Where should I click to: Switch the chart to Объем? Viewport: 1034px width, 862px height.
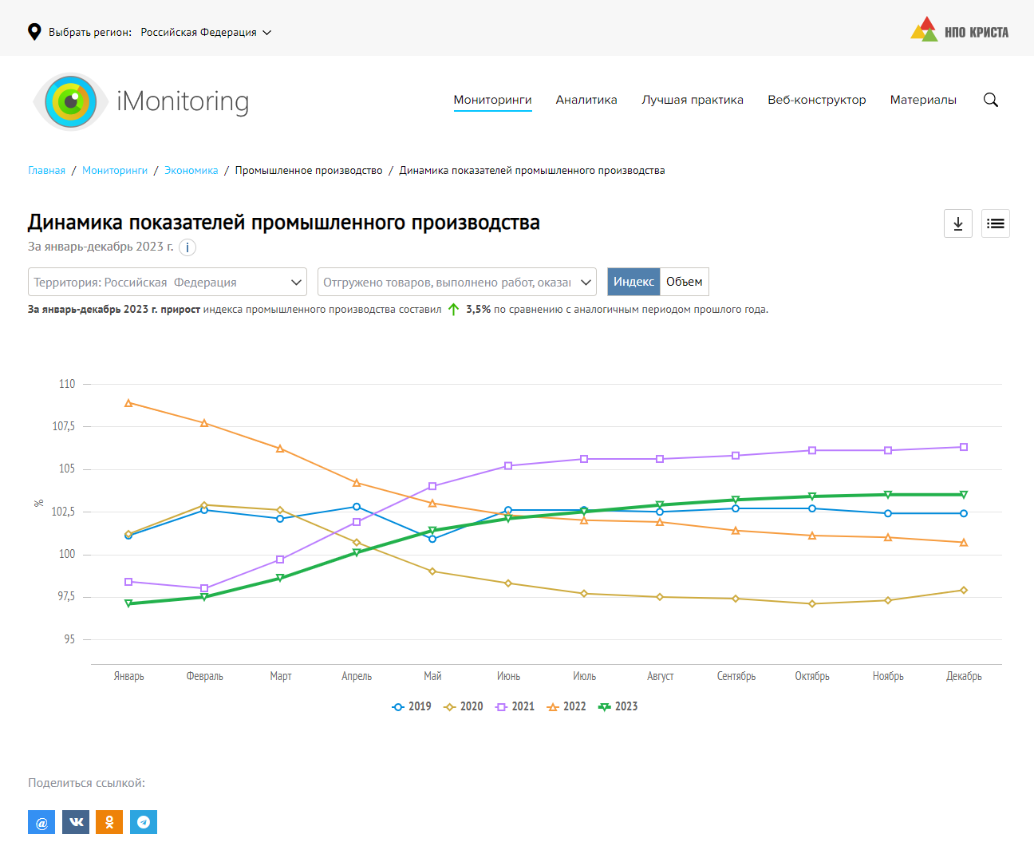pyautogui.click(x=684, y=282)
